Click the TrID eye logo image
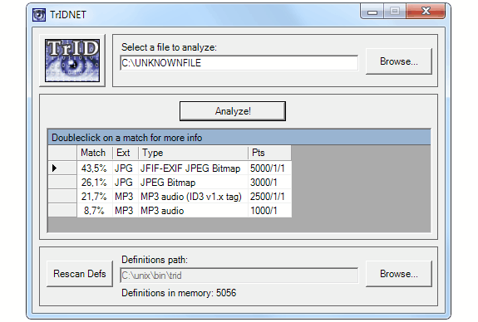The image size is (478, 322). (72, 61)
